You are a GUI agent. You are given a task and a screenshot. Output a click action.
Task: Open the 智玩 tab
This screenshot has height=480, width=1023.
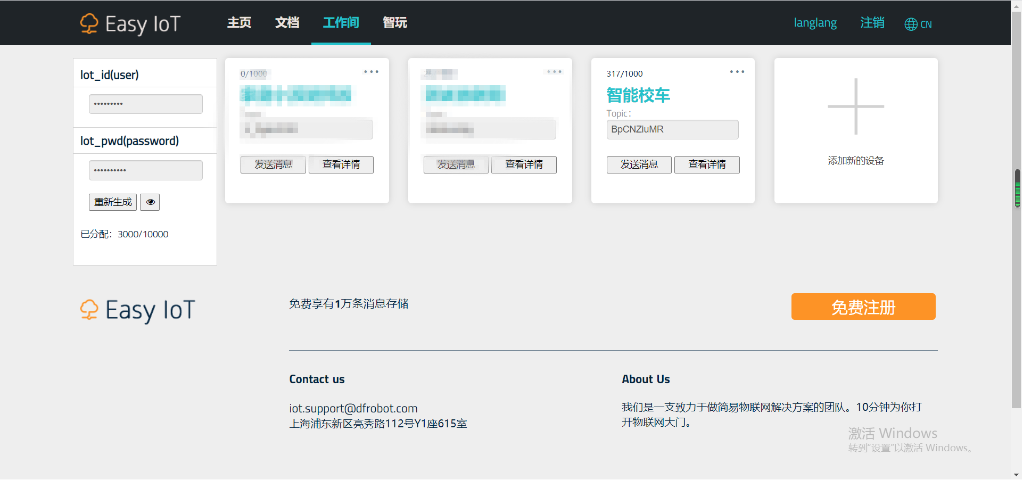[395, 23]
